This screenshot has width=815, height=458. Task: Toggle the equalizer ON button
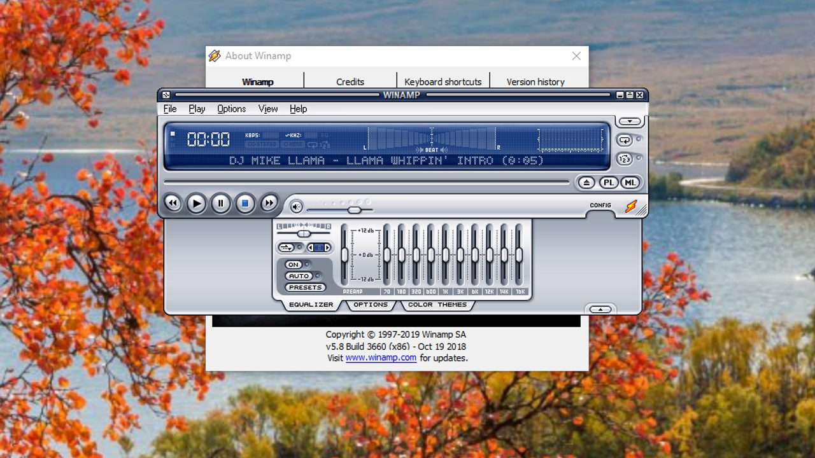(294, 265)
